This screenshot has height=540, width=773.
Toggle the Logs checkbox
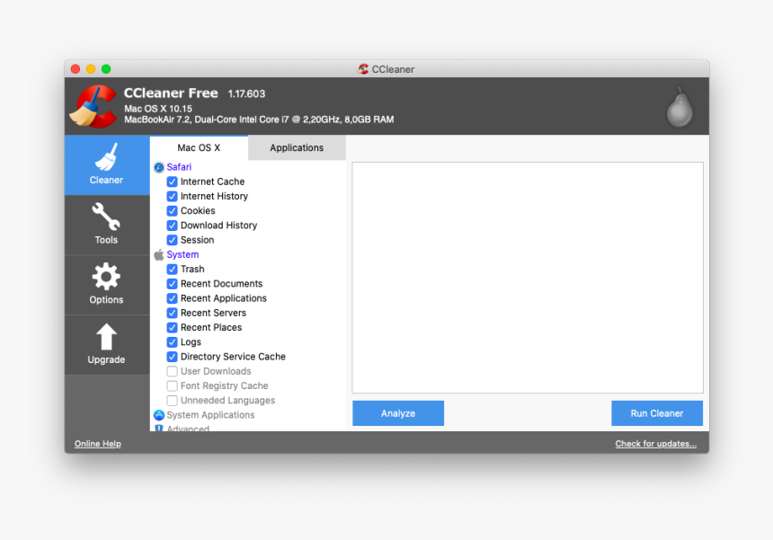point(172,342)
